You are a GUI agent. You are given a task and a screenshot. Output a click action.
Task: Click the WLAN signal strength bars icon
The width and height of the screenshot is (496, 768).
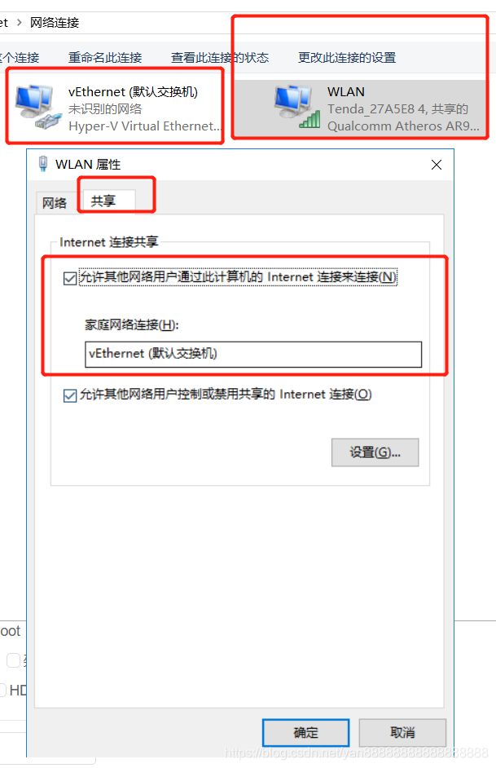tap(309, 120)
